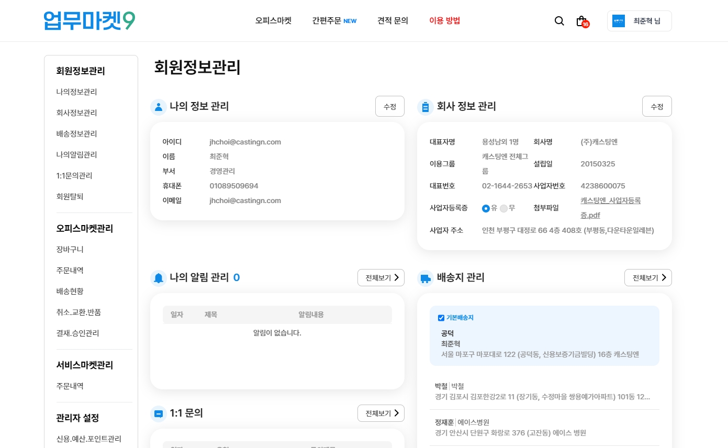Click the chat icon beside 1:1 문의
Image resolution: width=728 pixels, height=448 pixels.
158,413
